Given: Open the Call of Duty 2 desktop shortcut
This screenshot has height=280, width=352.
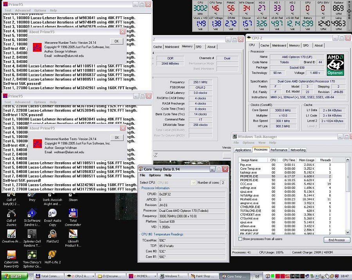Looking at the screenshot, I should [11, 199].
